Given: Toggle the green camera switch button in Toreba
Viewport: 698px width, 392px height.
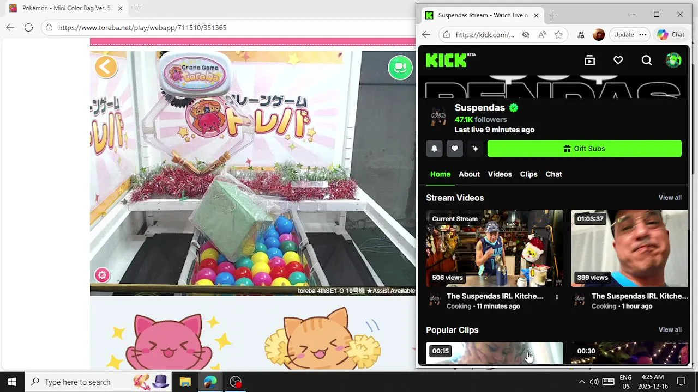Looking at the screenshot, I should [400, 68].
